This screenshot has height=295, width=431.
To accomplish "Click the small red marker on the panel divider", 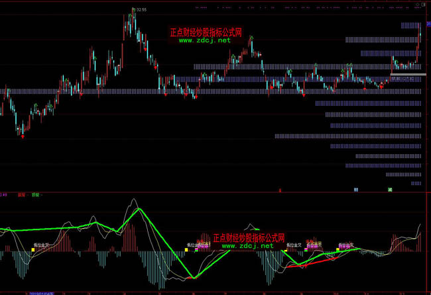I will [x=279, y=190].
